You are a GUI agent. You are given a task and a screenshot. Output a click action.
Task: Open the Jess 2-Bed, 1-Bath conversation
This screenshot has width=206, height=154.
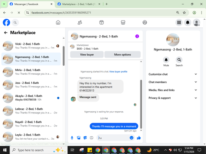click(x=31, y=85)
